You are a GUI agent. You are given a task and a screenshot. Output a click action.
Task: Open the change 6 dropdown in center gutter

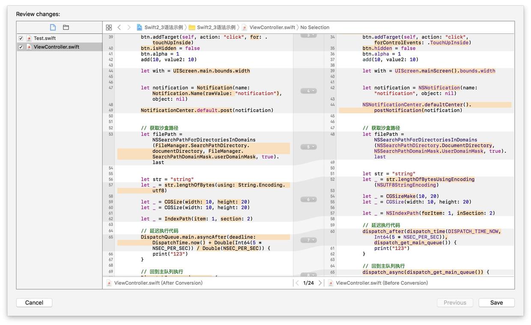[x=308, y=200]
